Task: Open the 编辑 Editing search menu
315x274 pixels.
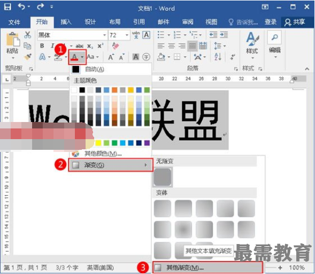Action: (274, 44)
